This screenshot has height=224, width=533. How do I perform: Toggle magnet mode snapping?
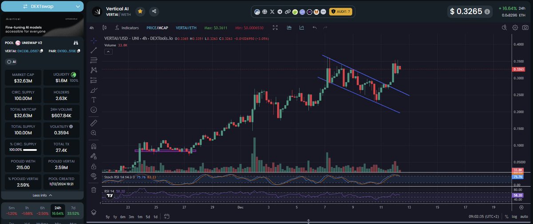point(94,146)
